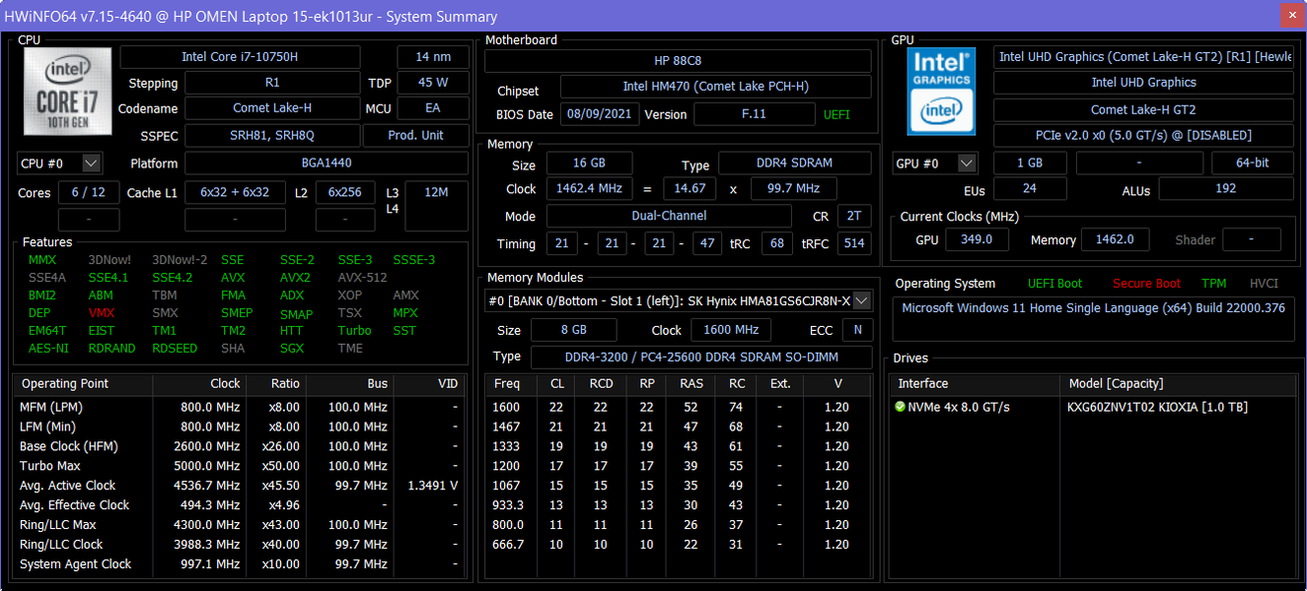Click the Windows 11 Home operating system field

point(1093,318)
